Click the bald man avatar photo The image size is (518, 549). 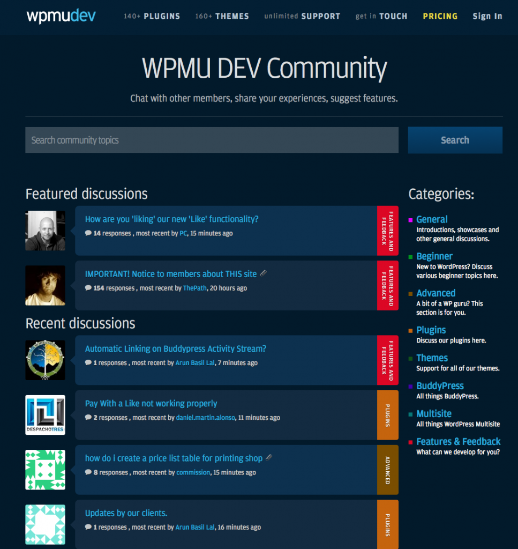point(45,231)
